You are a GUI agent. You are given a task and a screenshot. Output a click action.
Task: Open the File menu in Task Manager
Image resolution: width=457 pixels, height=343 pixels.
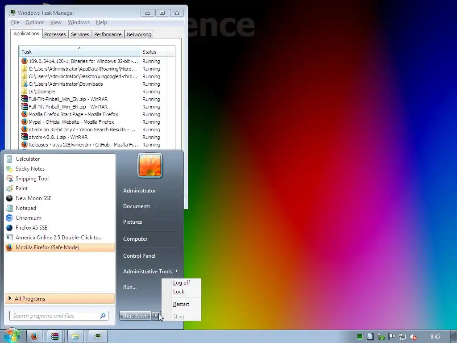coord(15,22)
